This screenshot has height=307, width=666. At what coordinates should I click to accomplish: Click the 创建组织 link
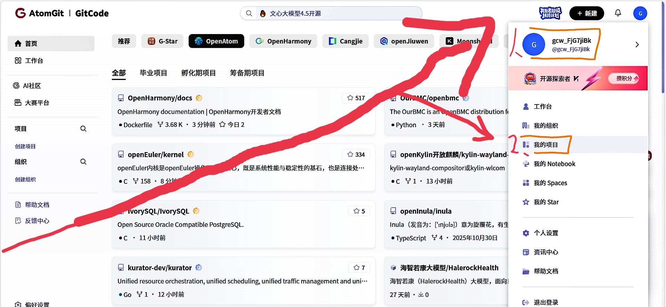(x=25, y=179)
